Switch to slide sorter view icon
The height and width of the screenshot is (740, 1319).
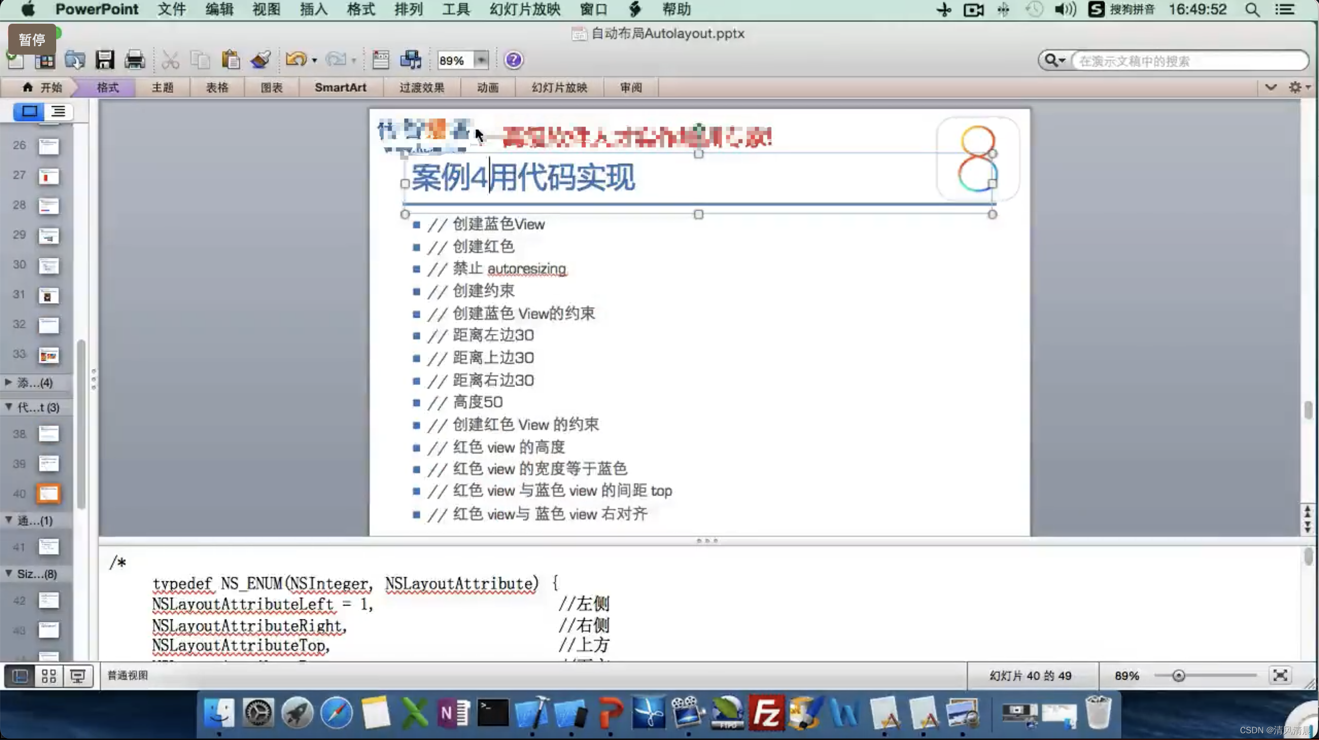pos(49,676)
